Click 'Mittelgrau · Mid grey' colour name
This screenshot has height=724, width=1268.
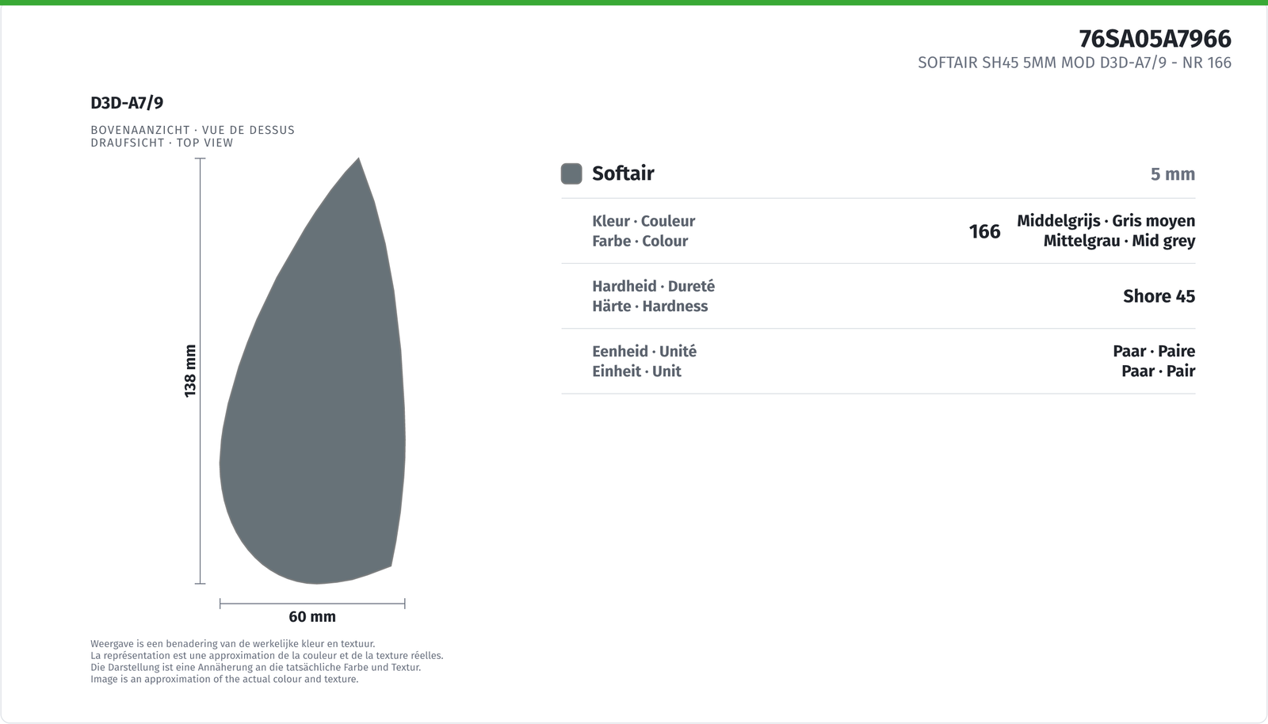1119,241
